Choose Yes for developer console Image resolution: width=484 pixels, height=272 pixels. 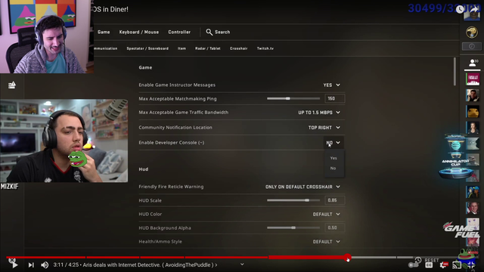(334, 158)
